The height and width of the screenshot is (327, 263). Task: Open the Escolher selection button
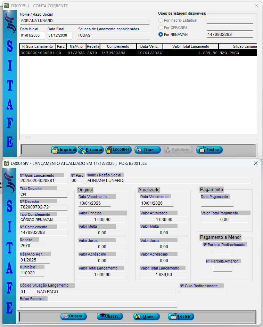tap(118, 150)
